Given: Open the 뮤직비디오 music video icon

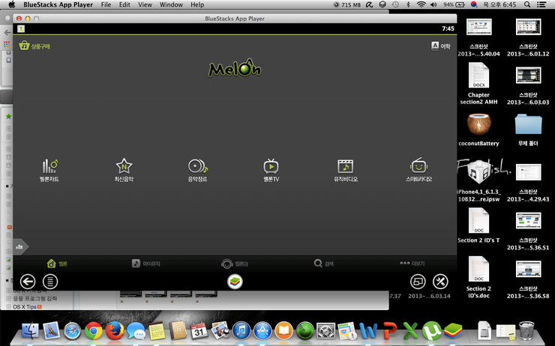Looking at the screenshot, I should pos(346,170).
